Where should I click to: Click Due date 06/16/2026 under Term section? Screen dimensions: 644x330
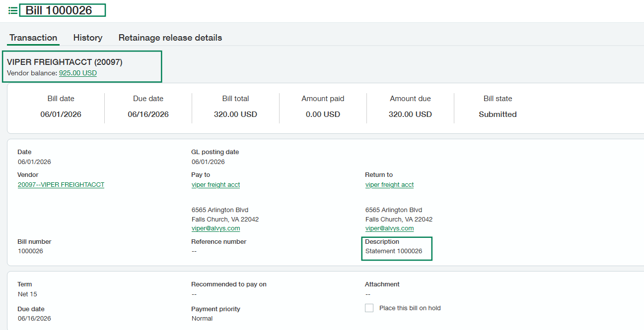tap(34, 319)
